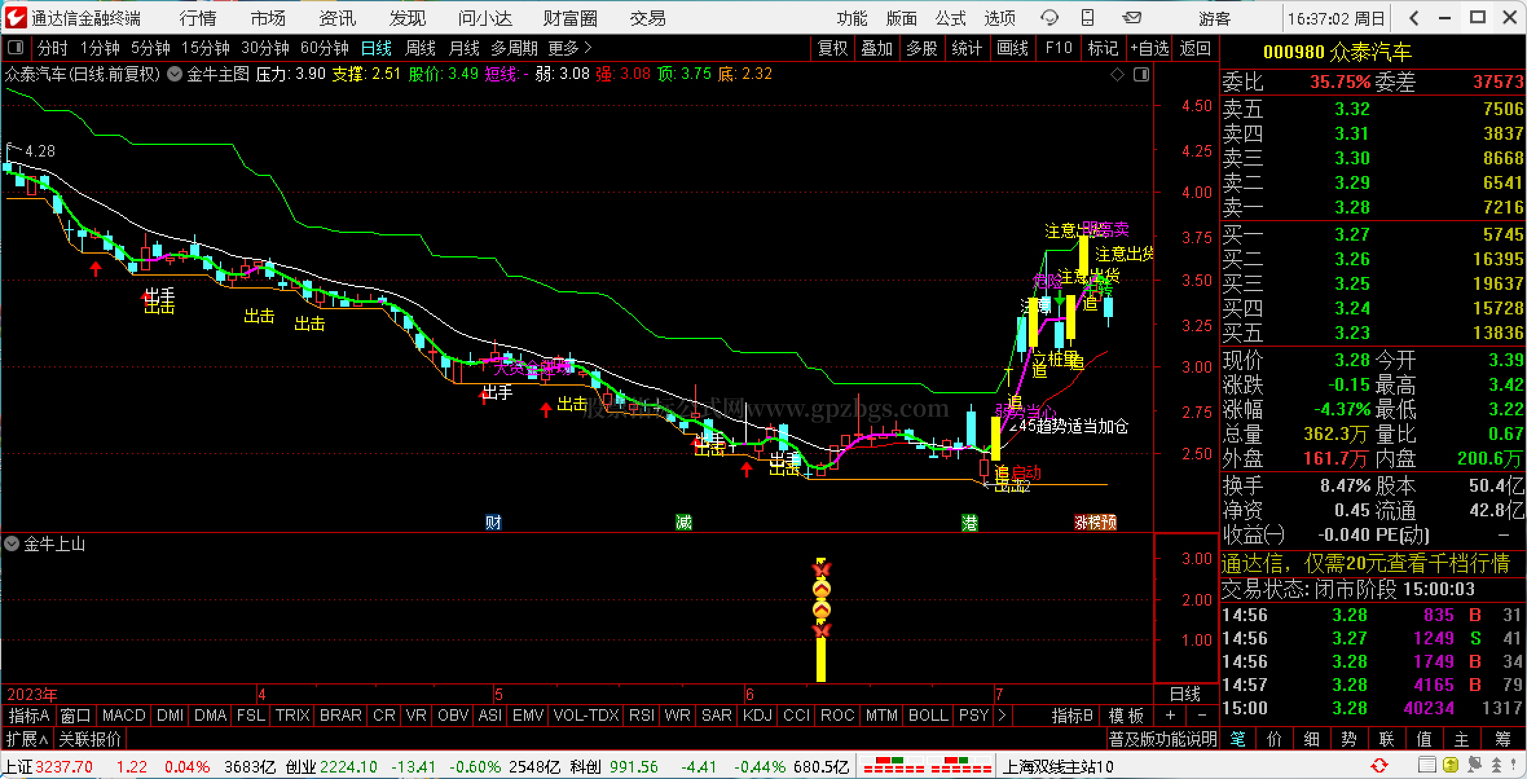Open the mobile phone icon in title bar

tap(1088, 18)
